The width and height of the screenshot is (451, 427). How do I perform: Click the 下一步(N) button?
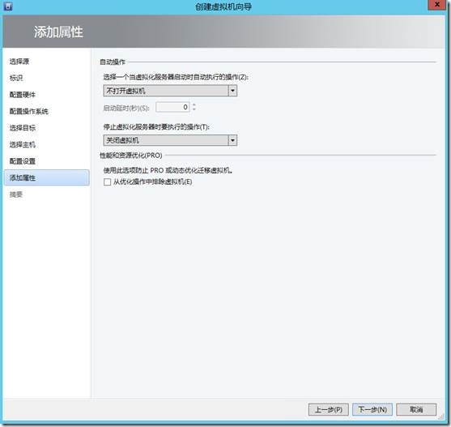point(372,409)
